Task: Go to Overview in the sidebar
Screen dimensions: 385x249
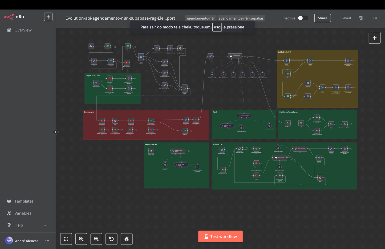Action: 23,30
